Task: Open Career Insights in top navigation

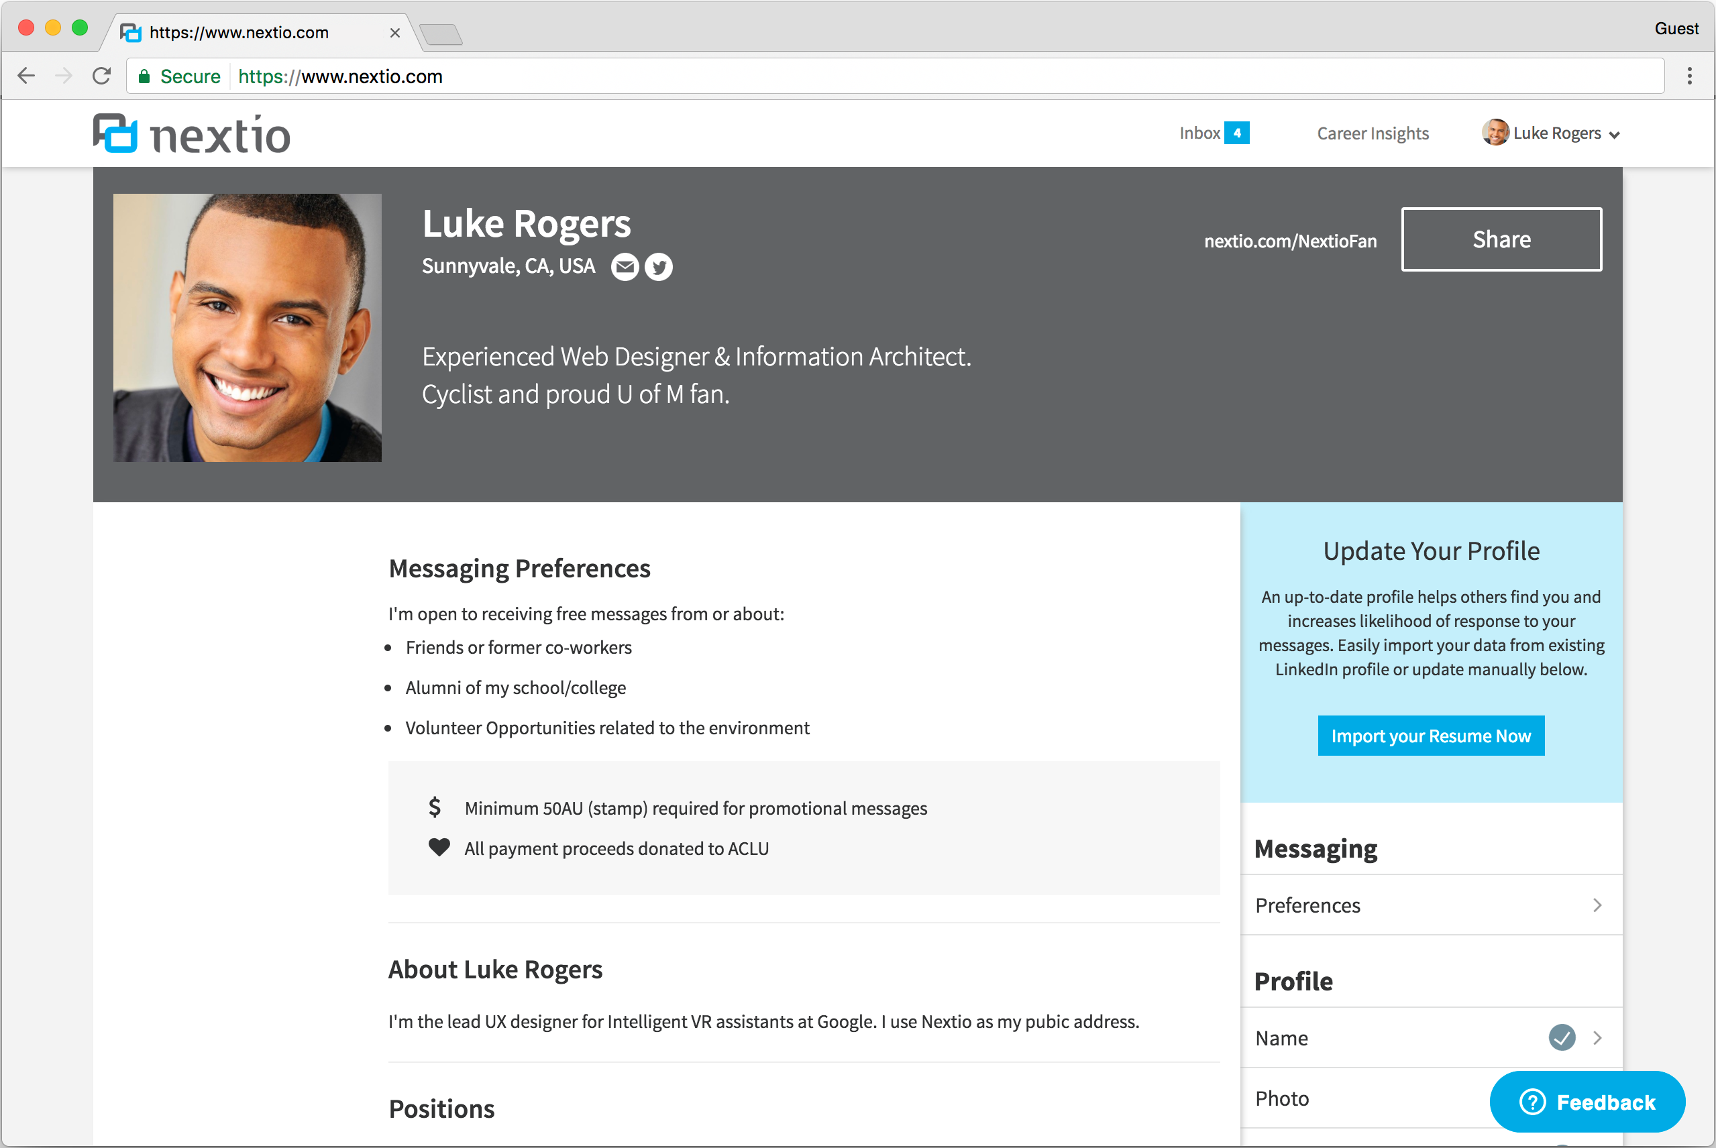Action: pyautogui.click(x=1373, y=133)
